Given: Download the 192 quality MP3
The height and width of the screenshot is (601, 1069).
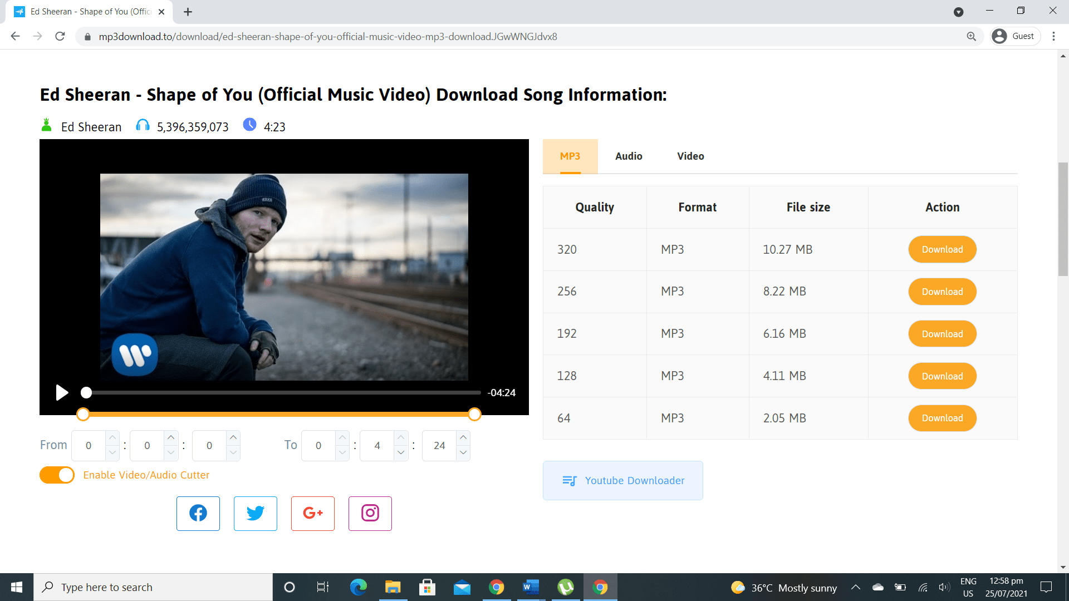Looking at the screenshot, I should (x=942, y=334).
